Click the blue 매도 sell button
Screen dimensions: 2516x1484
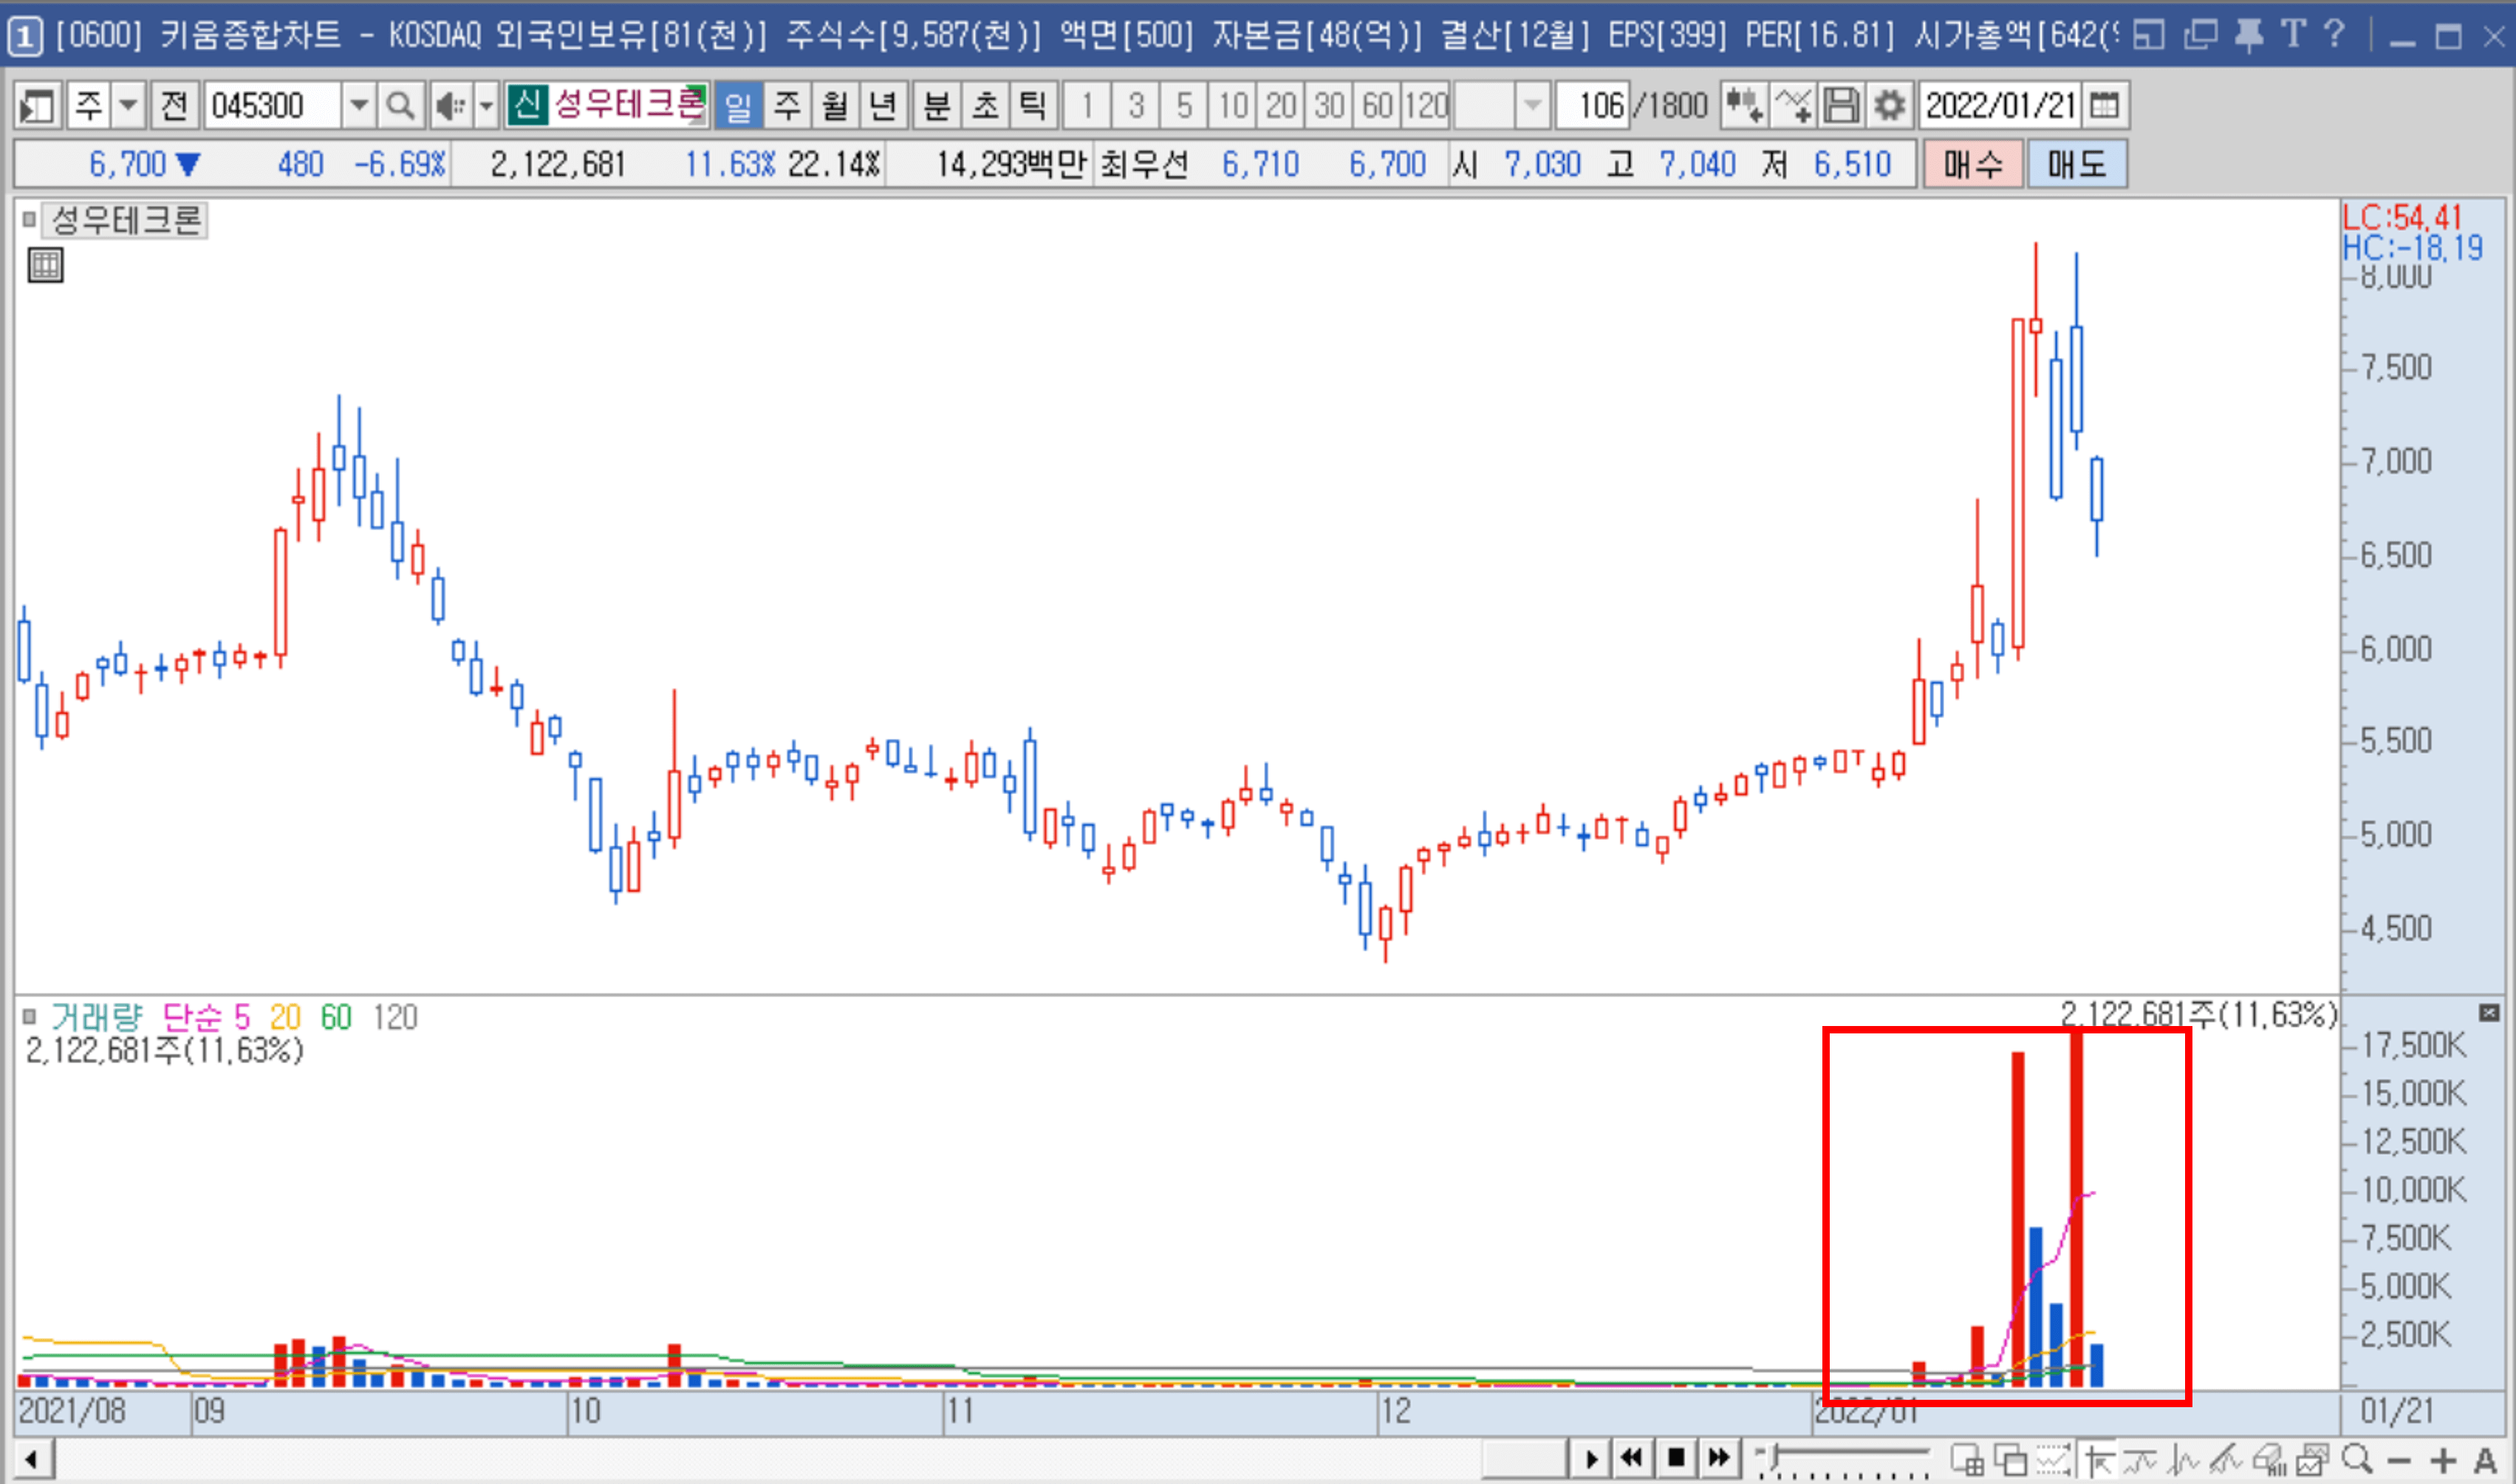click(x=2076, y=165)
